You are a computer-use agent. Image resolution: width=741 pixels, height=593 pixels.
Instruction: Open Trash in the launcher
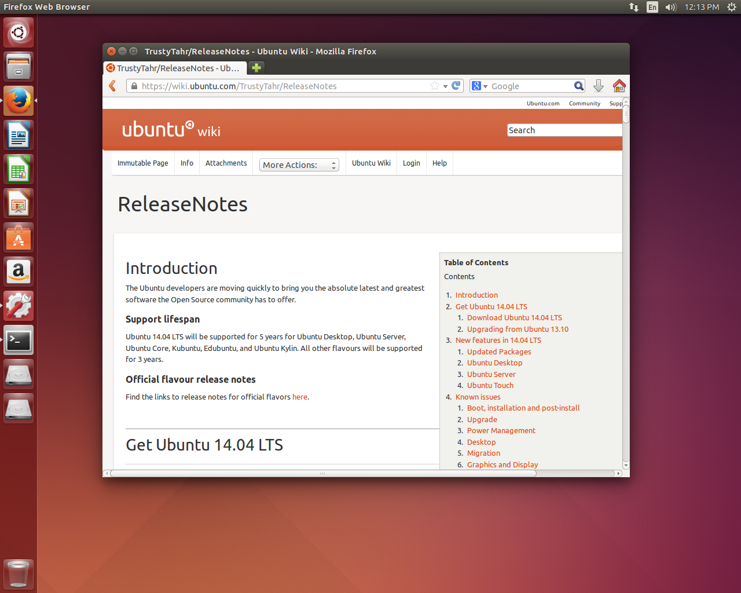coord(19,574)
